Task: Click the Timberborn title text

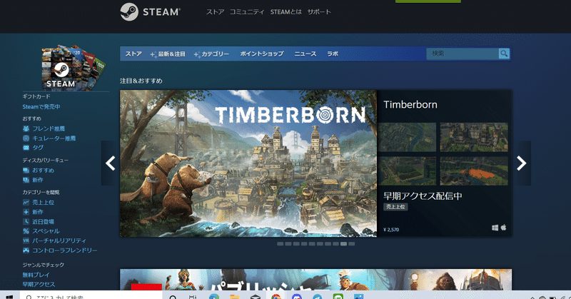Action: [410, 104]
